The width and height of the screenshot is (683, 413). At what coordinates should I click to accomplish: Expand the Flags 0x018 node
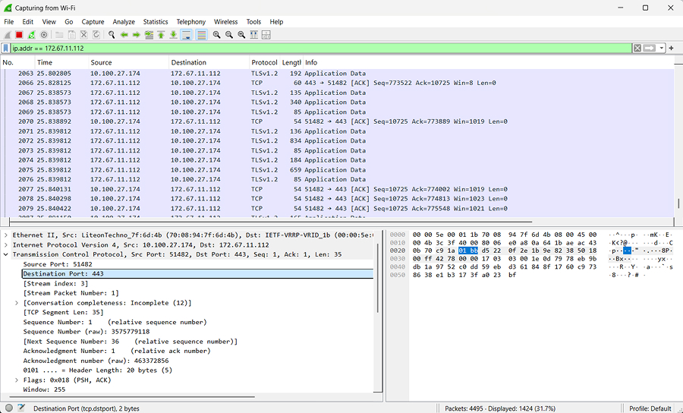(x=17, y=380)
